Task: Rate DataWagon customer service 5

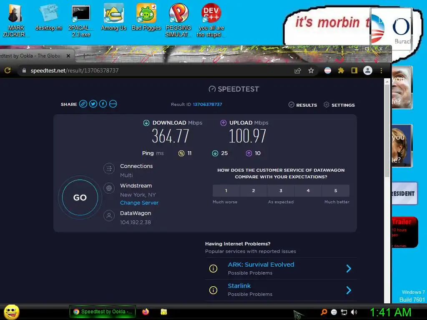Action: click(336, 190)
